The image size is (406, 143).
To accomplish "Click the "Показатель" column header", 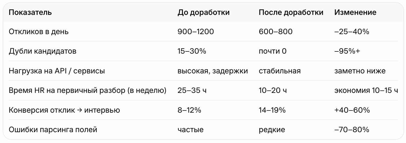I will (x=30, y=12).
